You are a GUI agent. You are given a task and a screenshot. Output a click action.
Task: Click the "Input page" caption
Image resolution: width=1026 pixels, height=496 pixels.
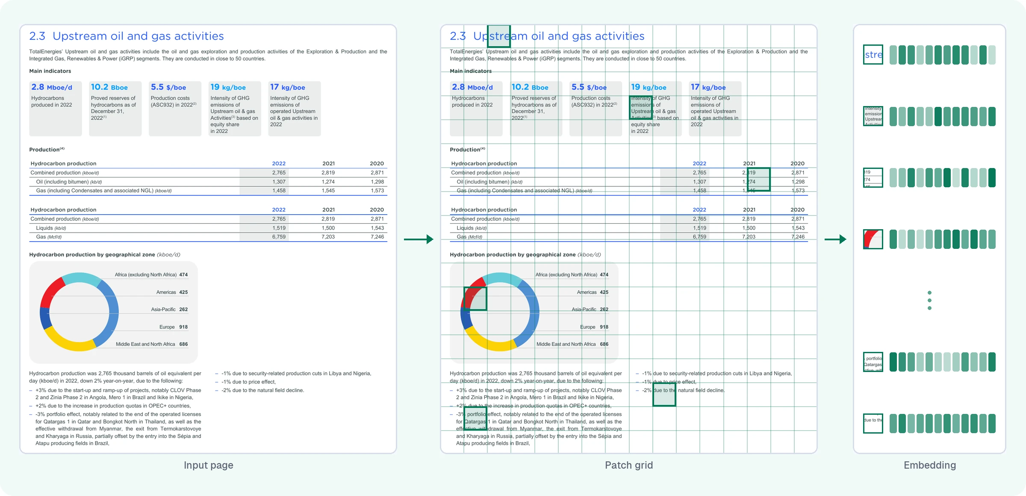coord(208,465)
